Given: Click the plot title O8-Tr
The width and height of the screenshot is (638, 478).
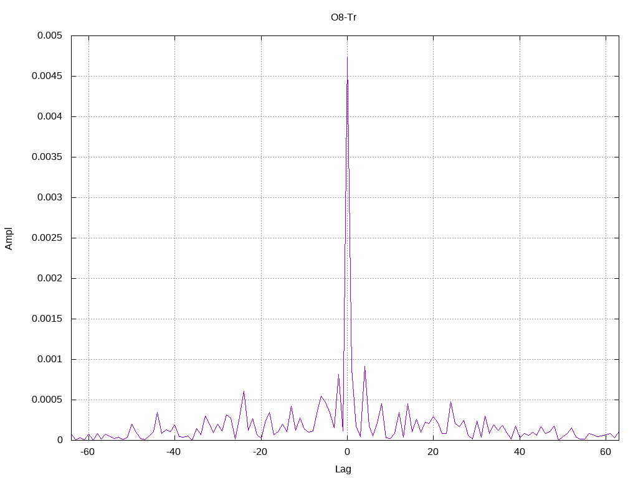Looking at the screenshot, I should 343,17.
